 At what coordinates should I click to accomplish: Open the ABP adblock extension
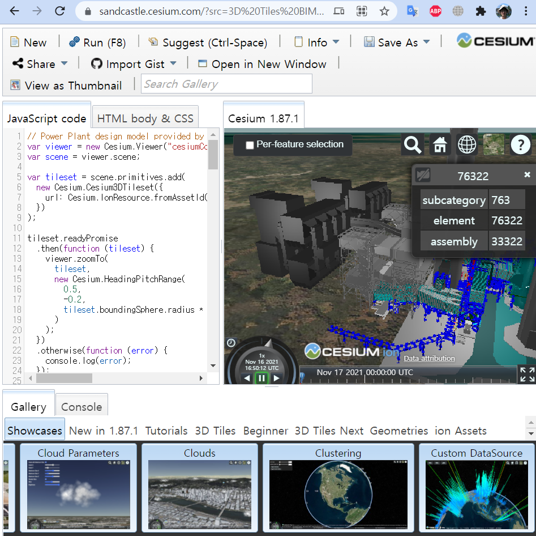(435, 11)
